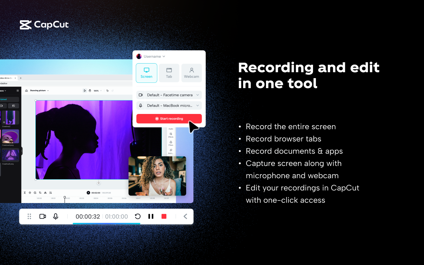Open the Username account dropdown
The image size is (424, 265).
click(154, 56)
